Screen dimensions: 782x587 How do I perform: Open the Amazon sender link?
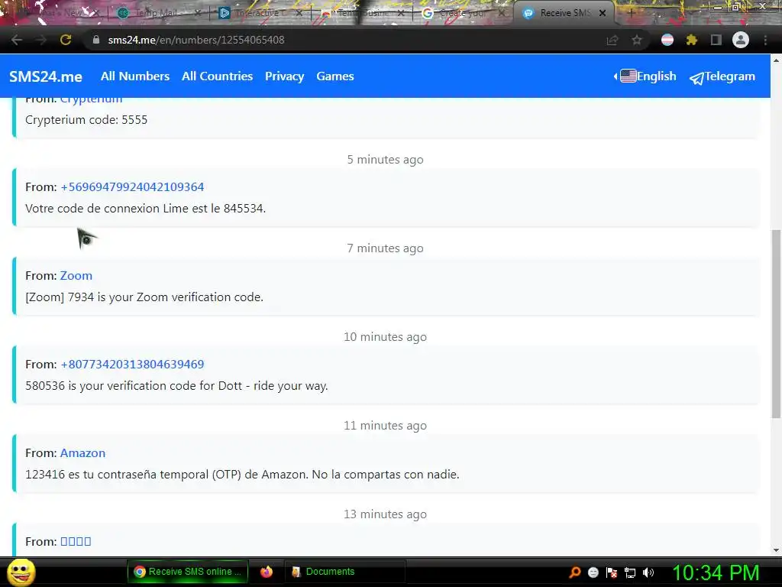pos(82,452)
